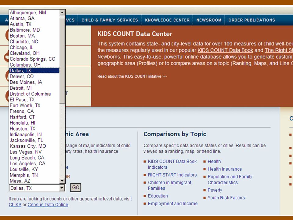The width and height of the screenshot is (293, 220).
Task: Open the Youth Risk Factors topic
Action: pyautogui.click(x=226, y=198)
